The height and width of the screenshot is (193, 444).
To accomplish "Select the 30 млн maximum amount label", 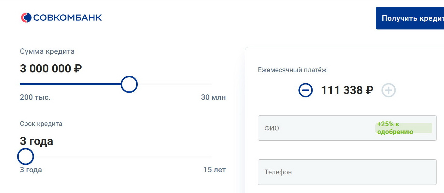I will point(213,97).
